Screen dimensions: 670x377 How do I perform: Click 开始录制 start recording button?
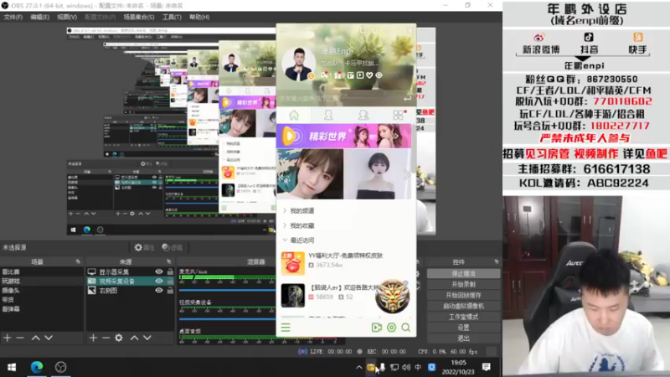click(x=463, y=284)
